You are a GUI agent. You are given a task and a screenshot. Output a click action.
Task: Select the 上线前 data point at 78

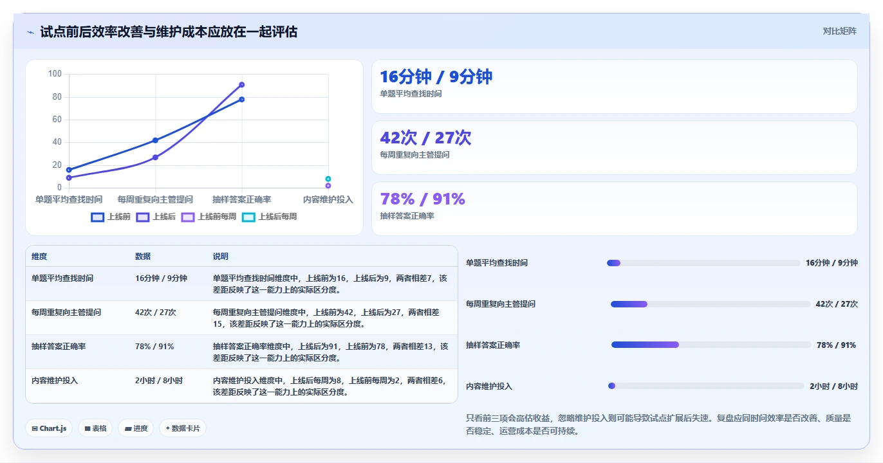[x=242, y=99]
